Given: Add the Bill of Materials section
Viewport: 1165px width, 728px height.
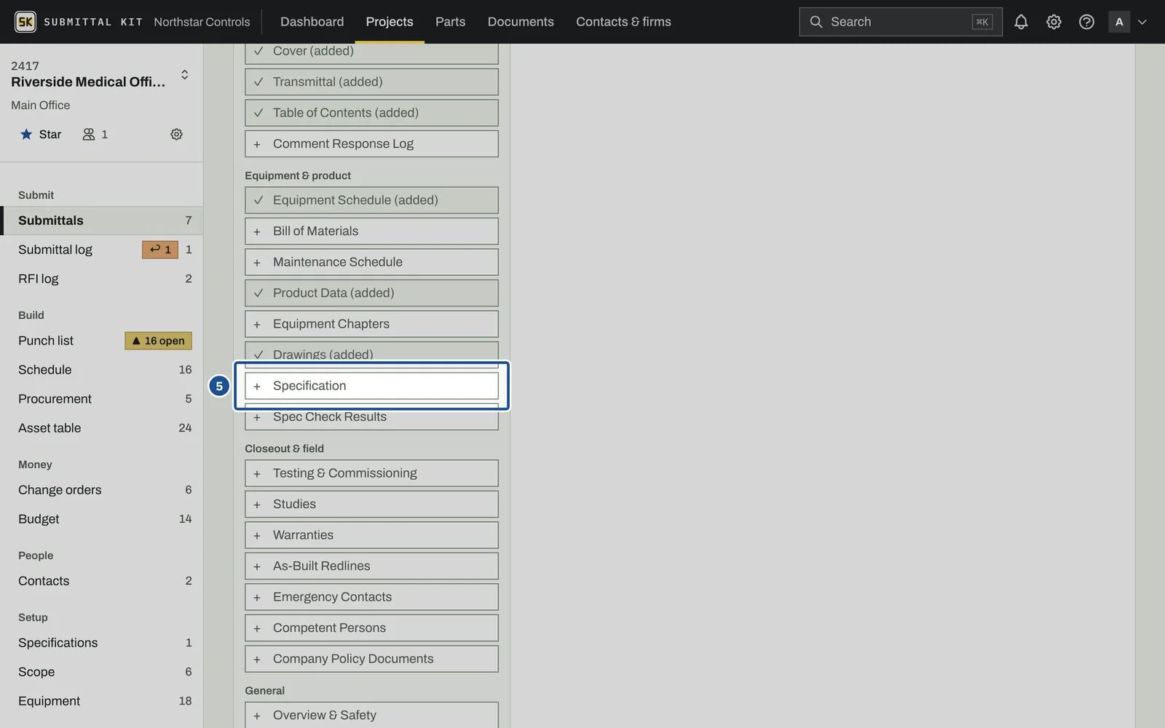Looking at the screenshot, I should (371, 231).
